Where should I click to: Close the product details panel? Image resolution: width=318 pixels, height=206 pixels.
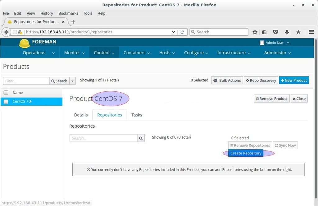(x=299, y=99)
